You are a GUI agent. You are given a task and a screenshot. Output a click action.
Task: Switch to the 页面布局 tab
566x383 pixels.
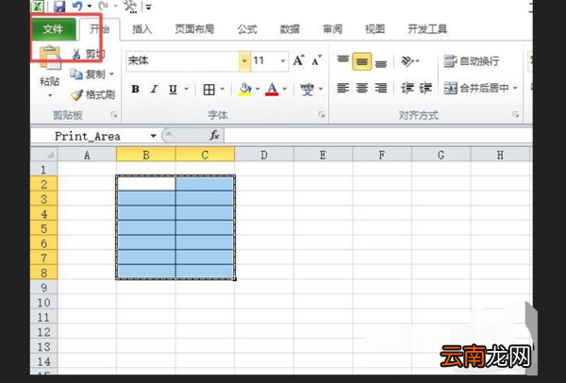194,29
